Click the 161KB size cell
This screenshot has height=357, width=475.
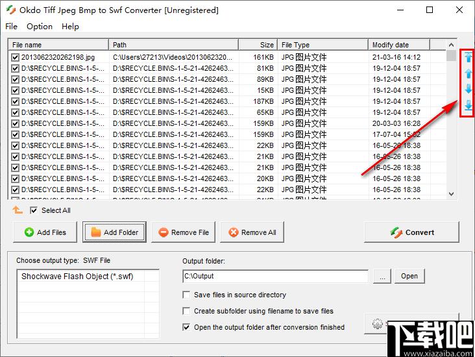point(263,57)
